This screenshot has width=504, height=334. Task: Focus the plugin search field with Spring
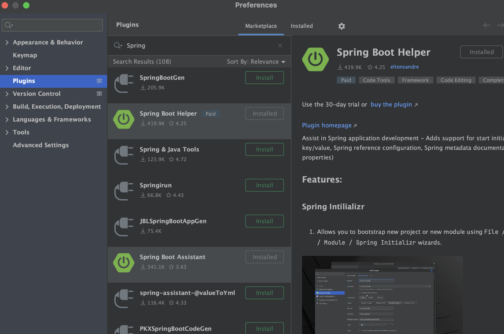(x=199, y=45)
